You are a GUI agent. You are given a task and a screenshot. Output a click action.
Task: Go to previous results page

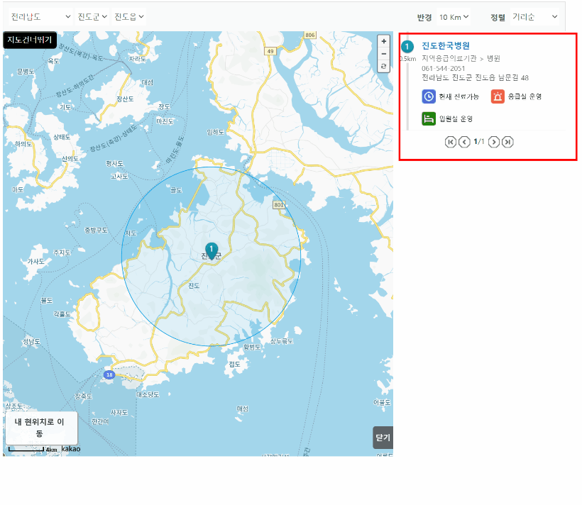(464, 142)
